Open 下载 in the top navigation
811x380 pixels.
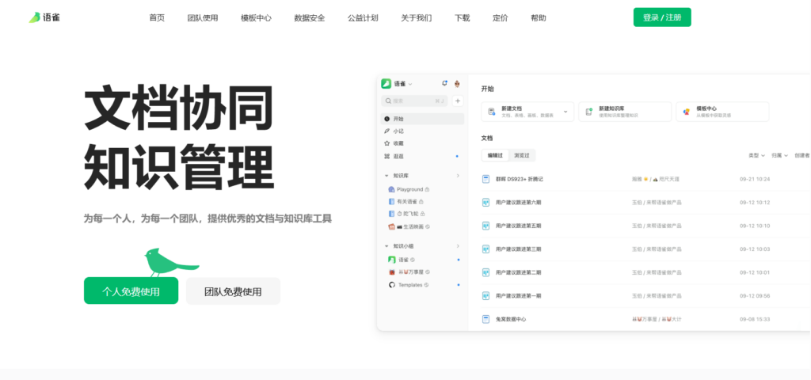coord(463,17)
